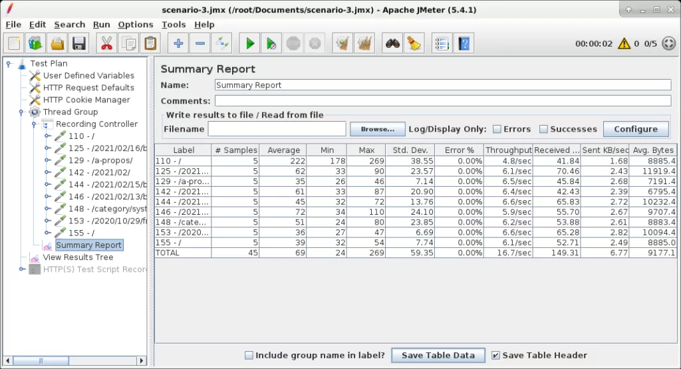The height and width of the screenshot is (369, 681).
Task: Open the Tools menu
Action: click(x=174, y=25)
